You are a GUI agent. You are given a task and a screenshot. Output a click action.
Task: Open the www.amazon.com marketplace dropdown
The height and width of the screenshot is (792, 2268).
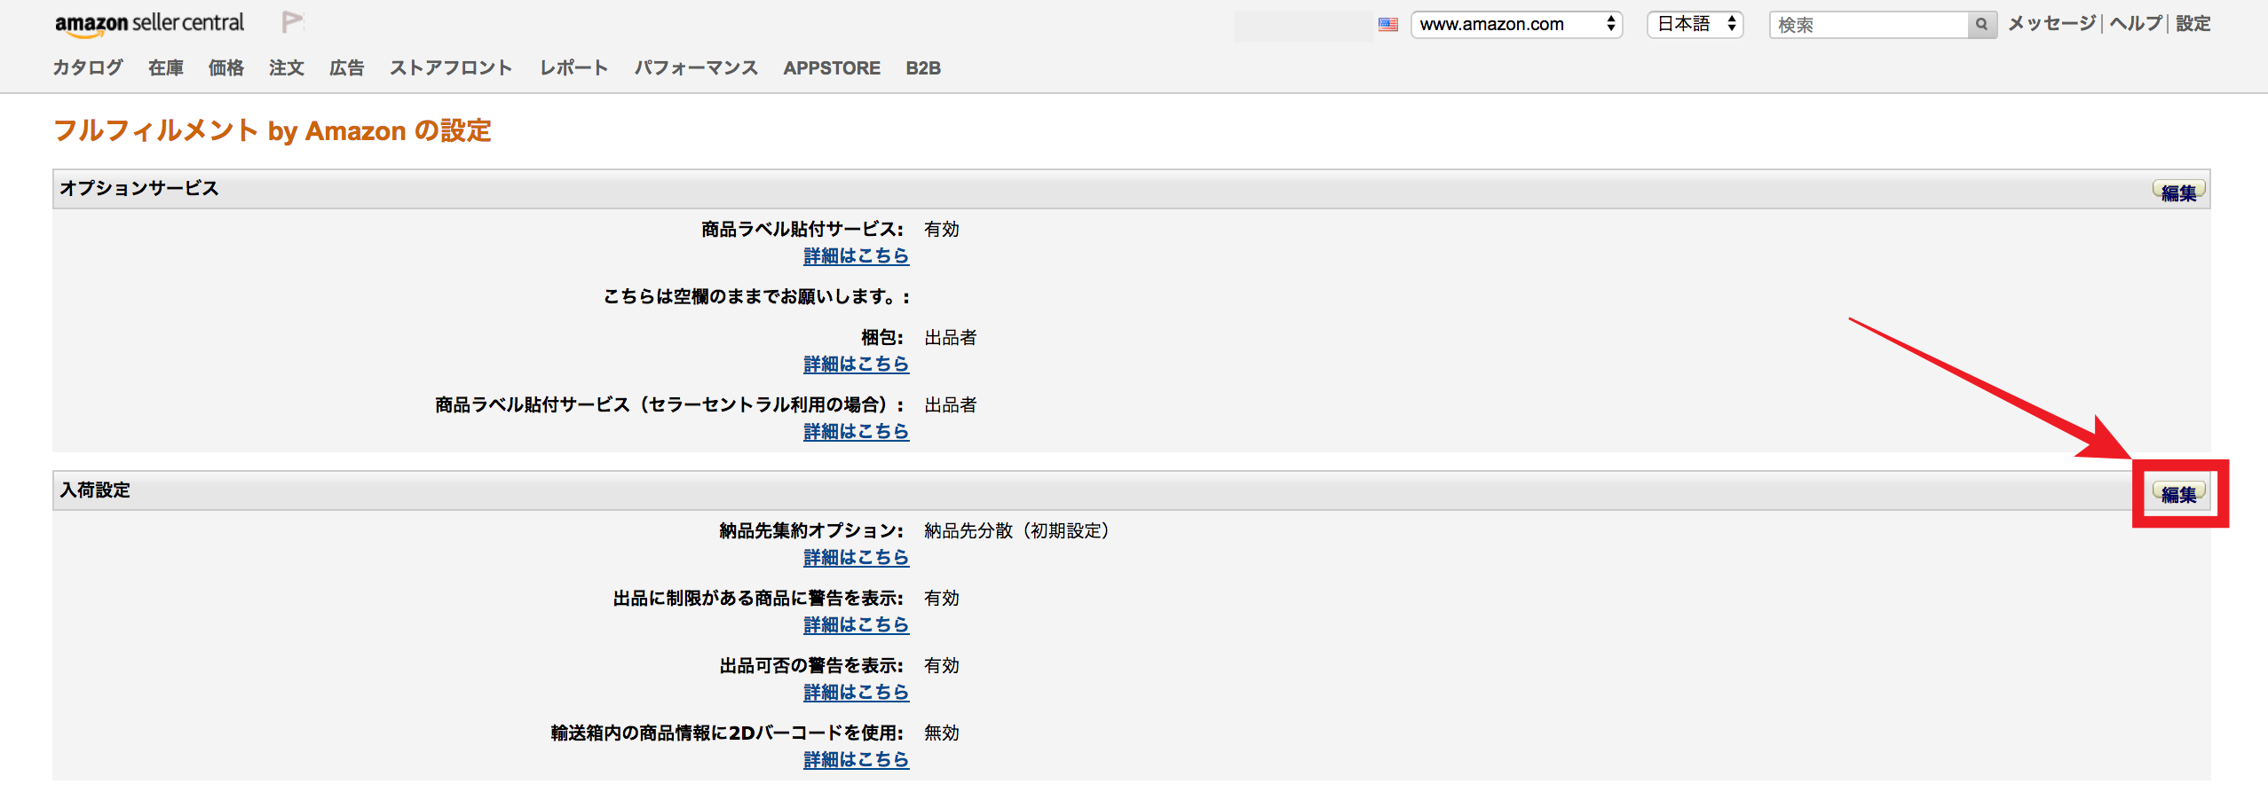[x=1517, y=25]
